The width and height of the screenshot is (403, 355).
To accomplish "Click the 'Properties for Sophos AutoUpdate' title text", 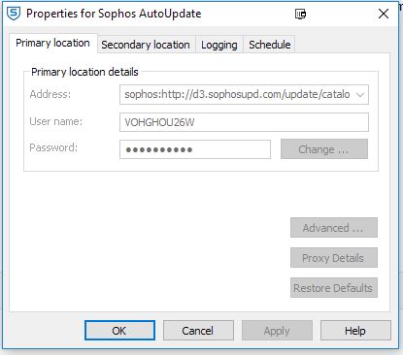I will (x=114, y=14).
